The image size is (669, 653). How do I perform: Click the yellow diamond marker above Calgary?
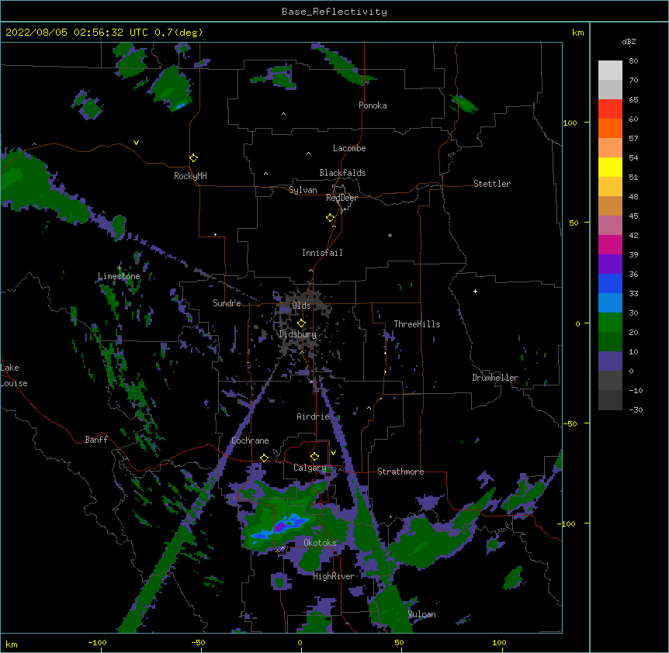pyautogui.click(x=314, y=457)
